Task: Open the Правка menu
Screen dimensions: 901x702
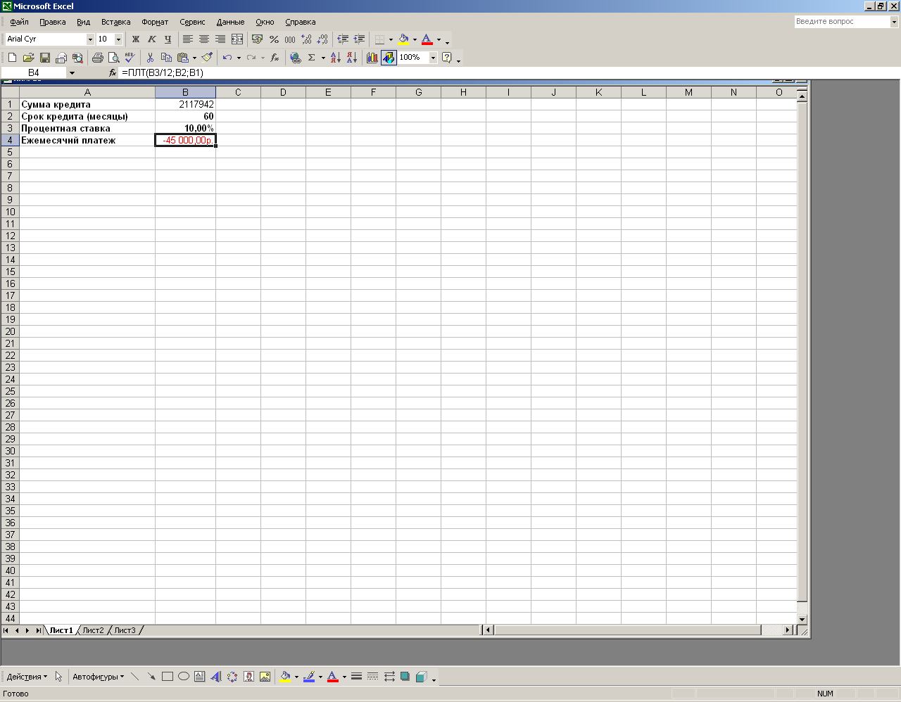Action: pos(53,22)
